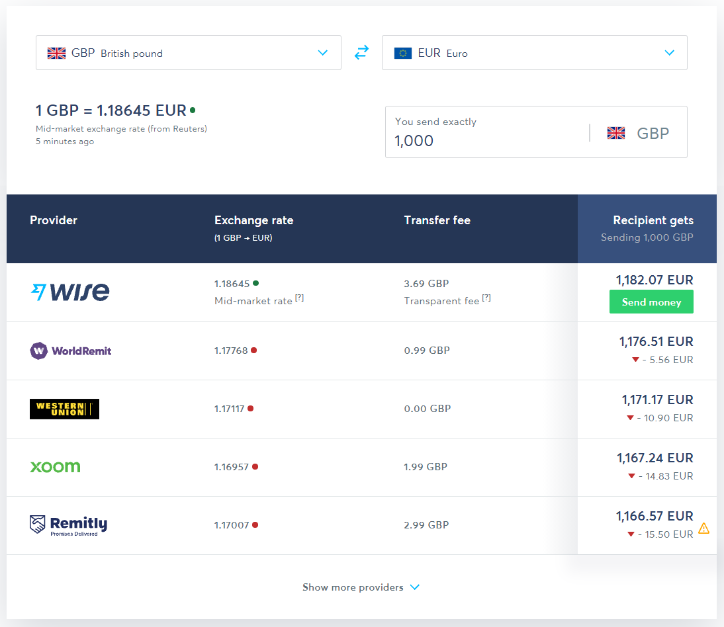Click the UK flag in the source currency selector
This screenshot has height=627, width=724.
click(56, 53)
